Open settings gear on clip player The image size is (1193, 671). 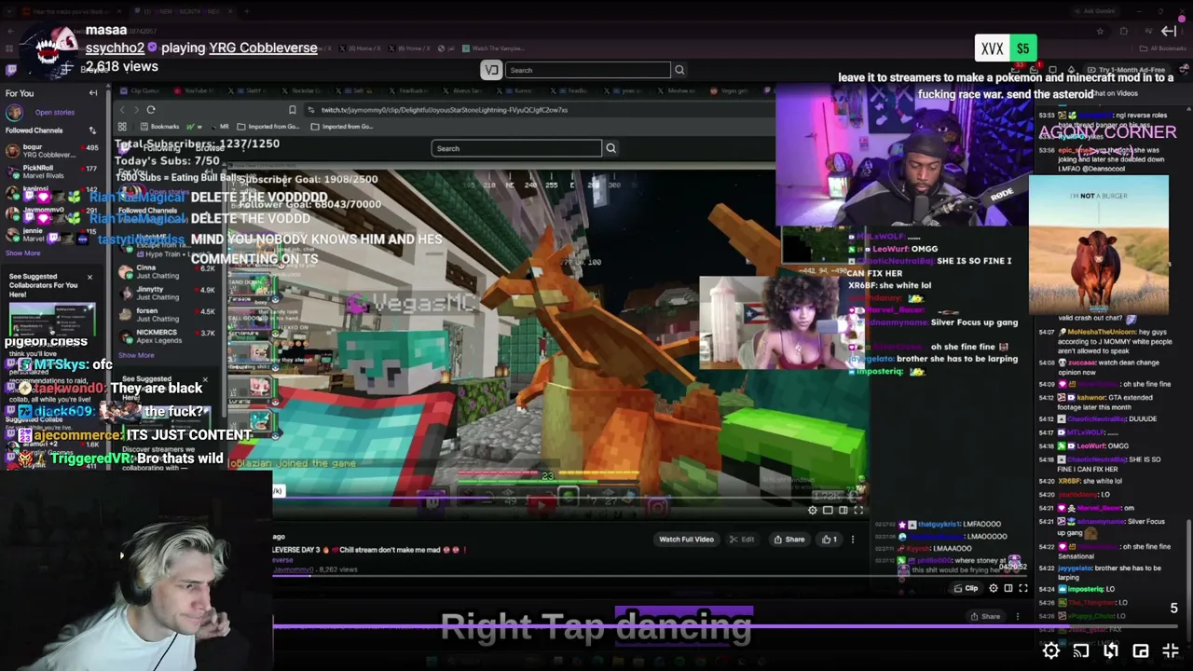click(813, 510)
